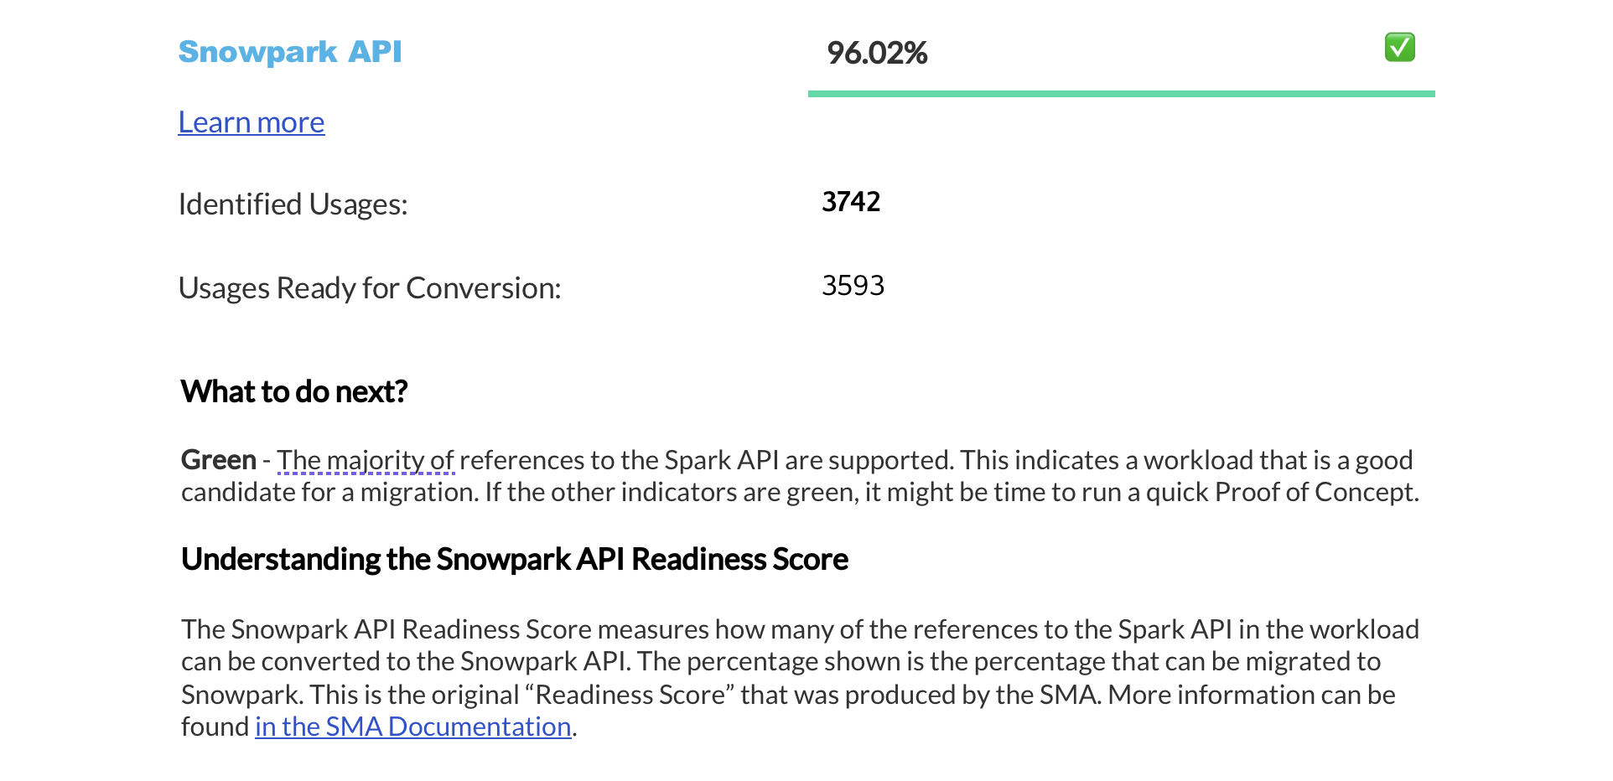Select the Identified Usages value 3742
The image size is (1613, 781).
tap(850, 201)
